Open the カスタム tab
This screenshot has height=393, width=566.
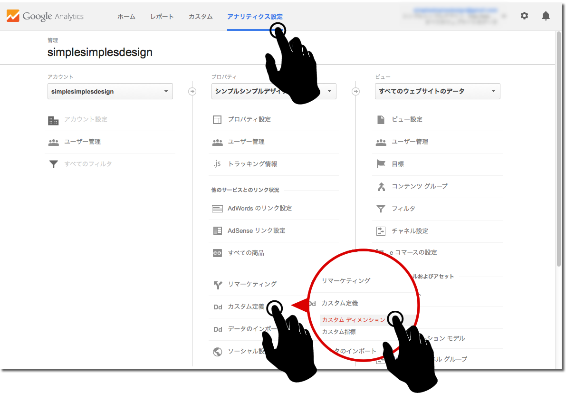point(201,17)
